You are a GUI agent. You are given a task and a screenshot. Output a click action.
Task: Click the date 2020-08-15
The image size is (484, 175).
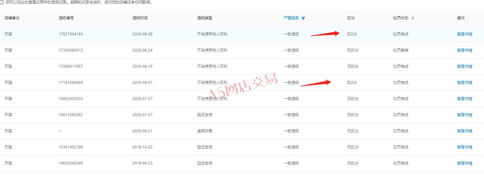coord(142,66)
